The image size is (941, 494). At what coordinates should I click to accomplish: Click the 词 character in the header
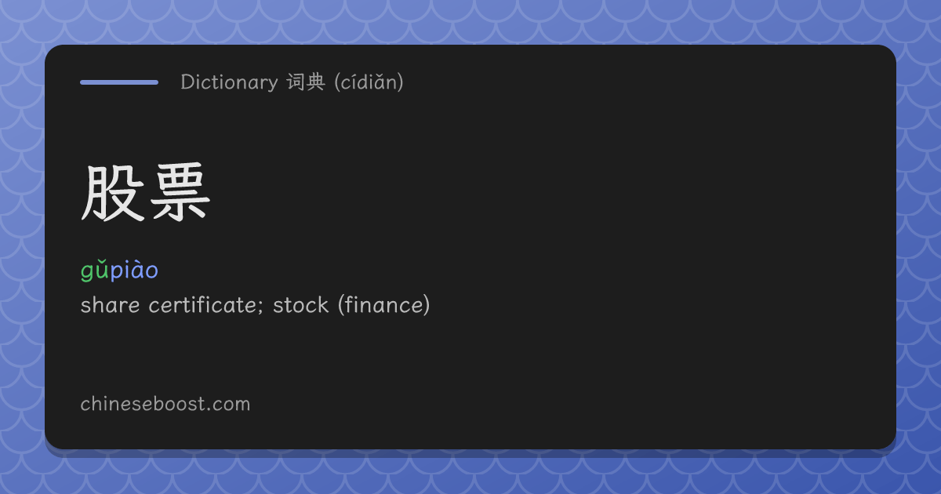tap(296, 82)
